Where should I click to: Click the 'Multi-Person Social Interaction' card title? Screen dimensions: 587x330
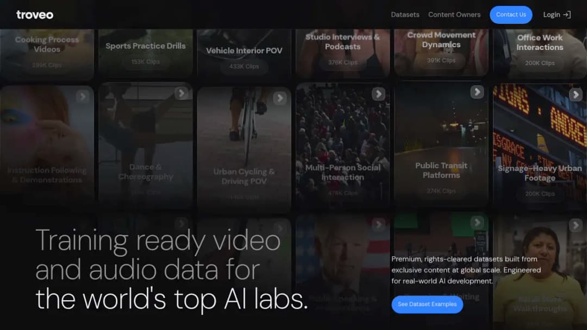[342, 172]
